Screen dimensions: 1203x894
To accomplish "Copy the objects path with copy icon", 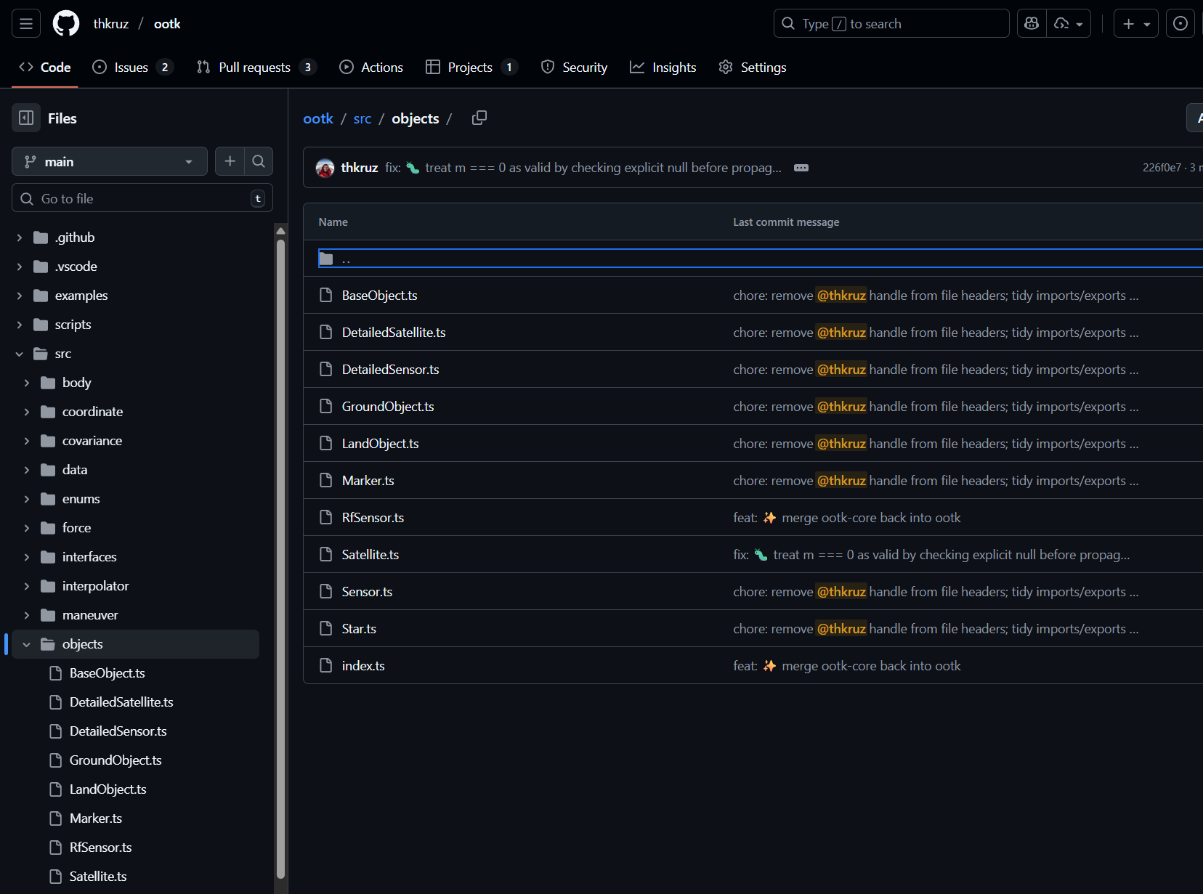I will point(479,118).
